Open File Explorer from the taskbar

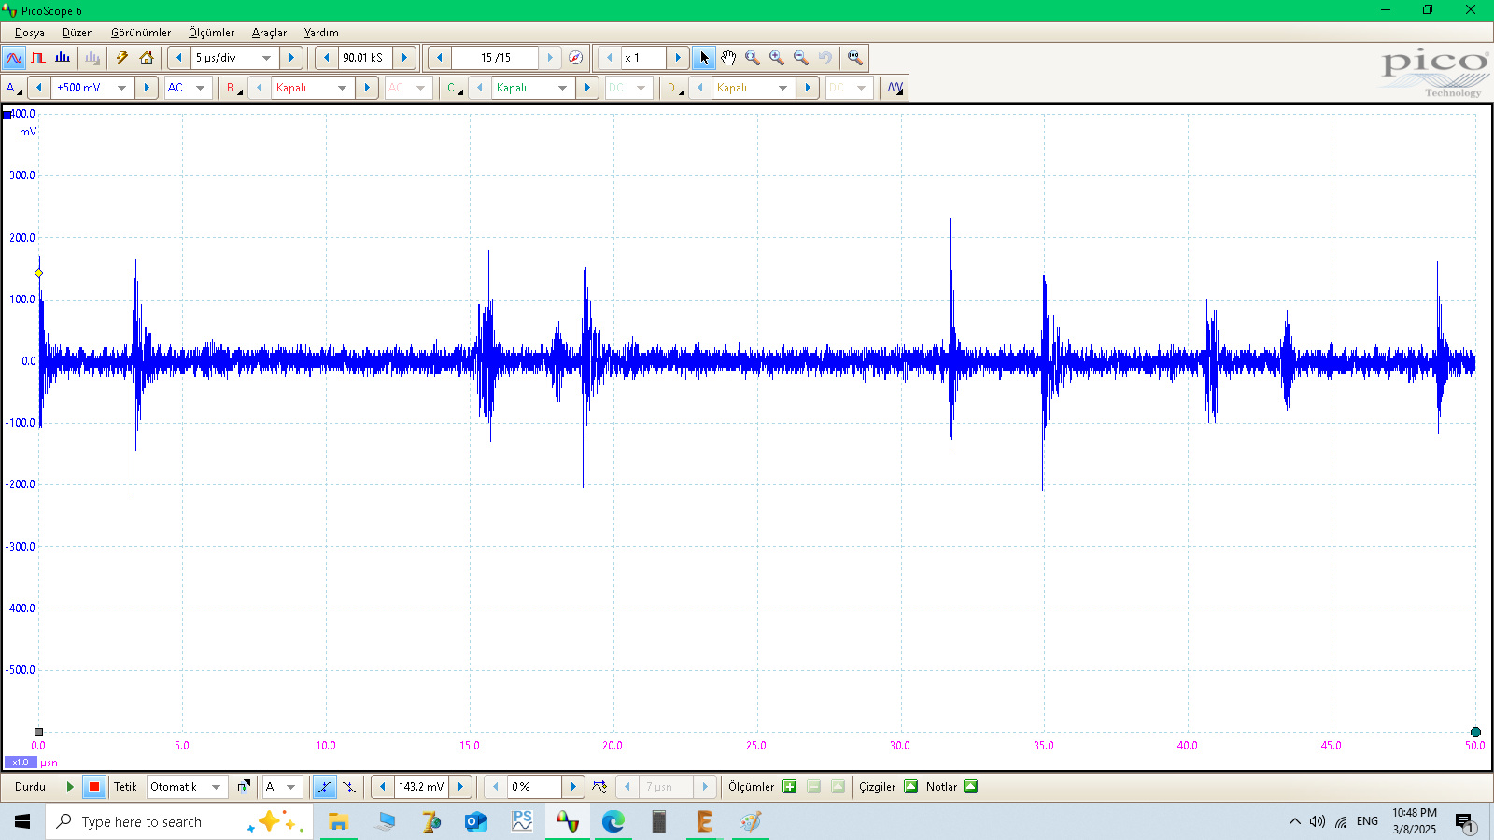tap(338, 821)
